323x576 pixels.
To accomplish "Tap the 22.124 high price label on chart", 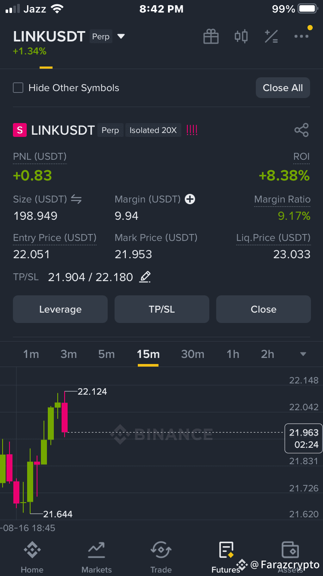I will click(x=92, y=392).
